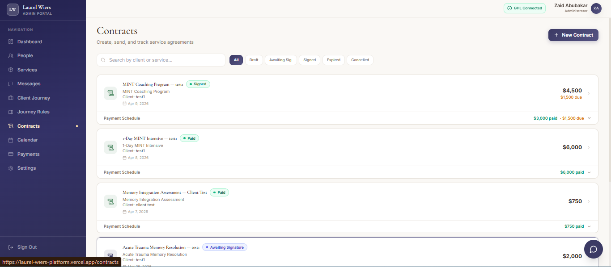611x267 pixels.
Task: Go to Payments in the sidebar
Action: [x=28, y=154]
